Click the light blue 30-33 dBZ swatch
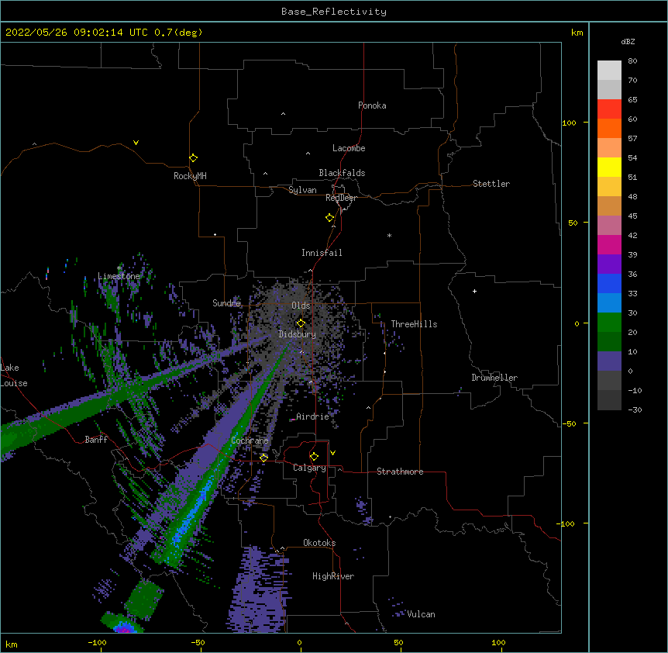The height and width of the screenshot is (653, 668). tap(609, 303)
